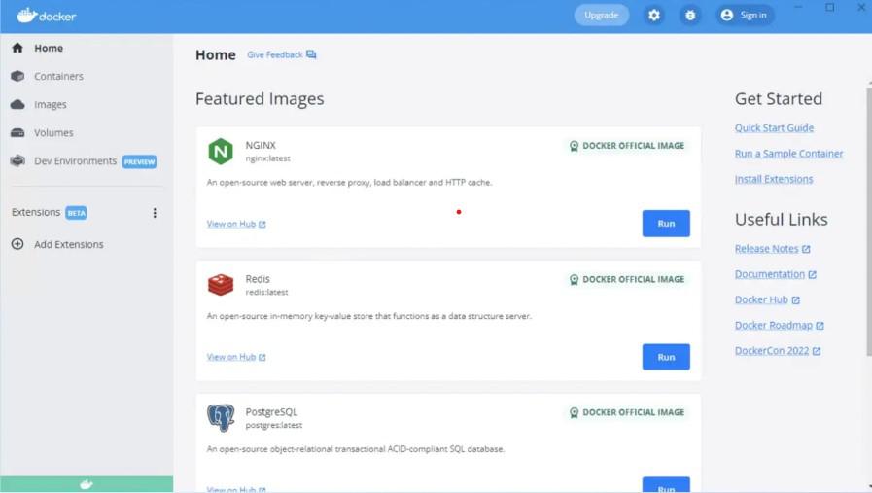The height and width of the screenshot is (493, 872).
Task: Click Give Feedback link
Action: pyautogui.click(x=275, y=54)
